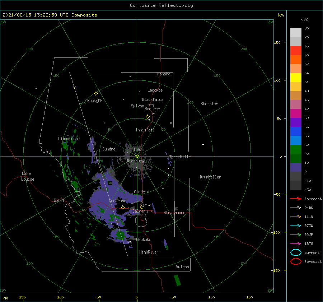Click the cyan current ellipse icon
The height and width of the screenshot is (302, 323).
[x=296, y=252]
